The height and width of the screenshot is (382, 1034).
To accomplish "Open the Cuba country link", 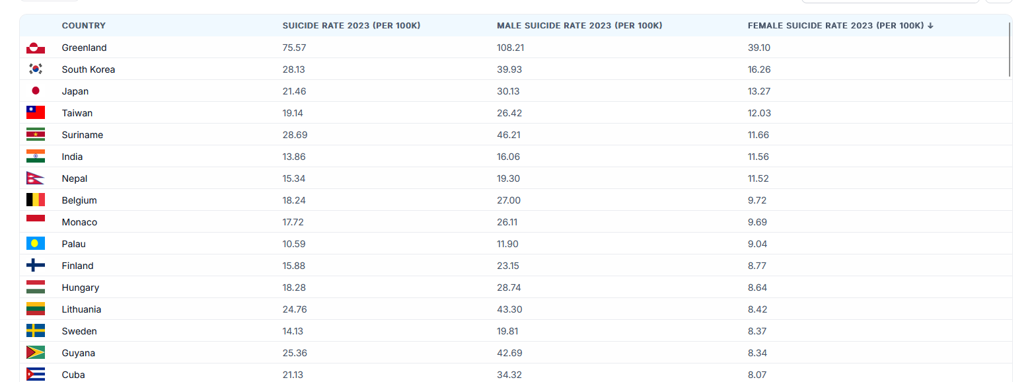I will click(73, 375).
